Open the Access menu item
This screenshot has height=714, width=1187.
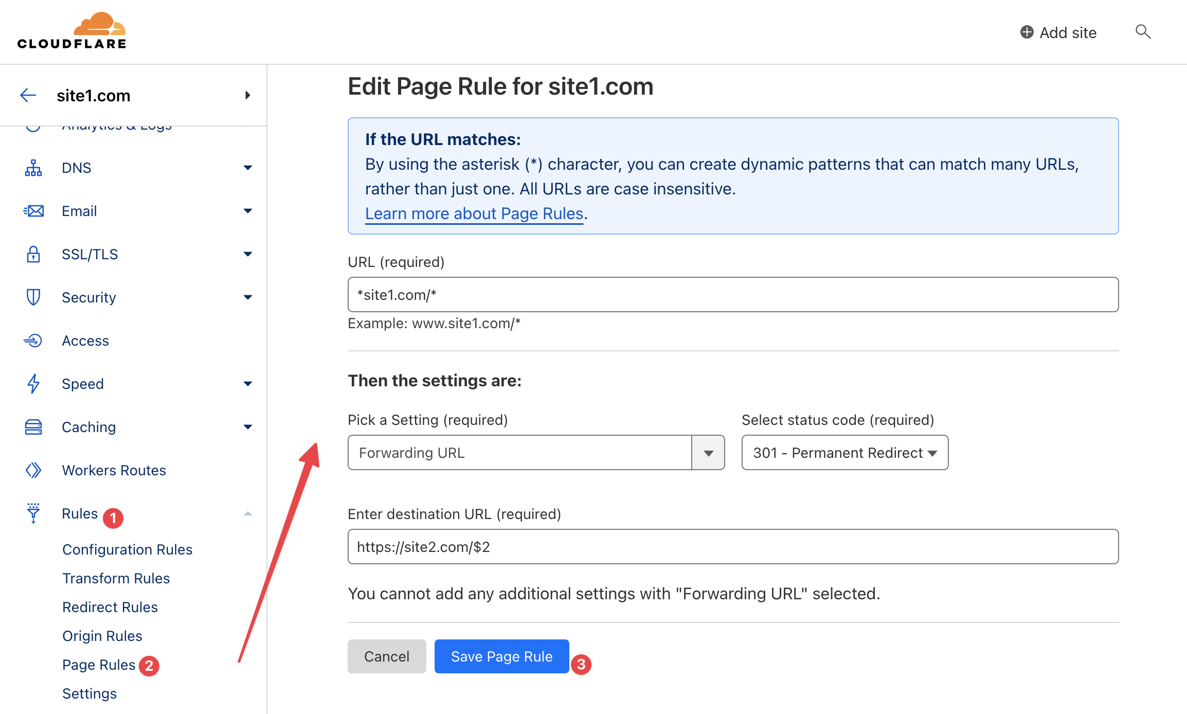pyautogui.click(x=85, y=341)
